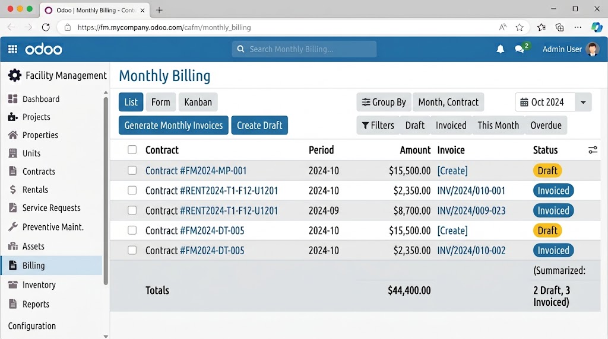Click [Create] link for #FM2024-MP-001
This screenshot has height=339, width=608.
click(452, 171)
